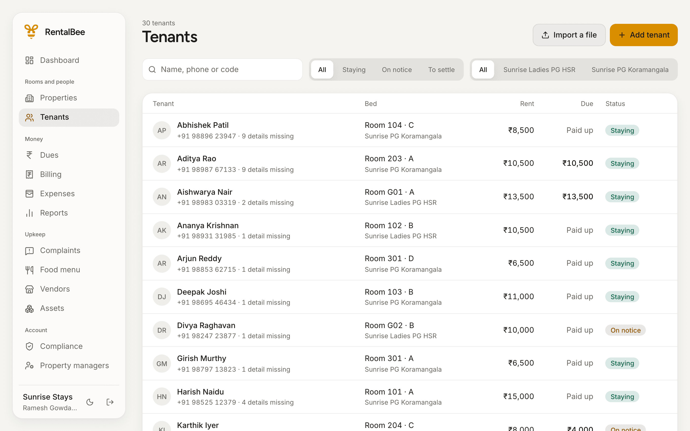
Task: Toggle dark mode moon icon
Action: tap(90, 402)
